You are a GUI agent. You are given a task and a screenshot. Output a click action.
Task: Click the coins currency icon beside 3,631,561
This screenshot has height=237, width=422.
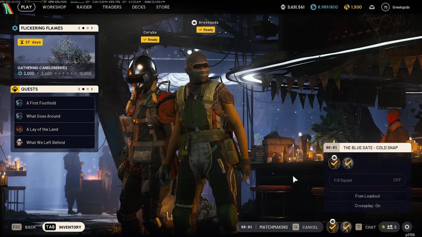(283, 7)
